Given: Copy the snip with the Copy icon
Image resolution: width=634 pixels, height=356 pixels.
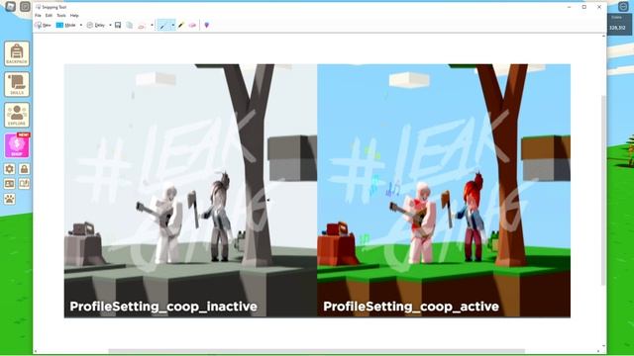Looking at the screenshot, I should click(x=130, y=25).
